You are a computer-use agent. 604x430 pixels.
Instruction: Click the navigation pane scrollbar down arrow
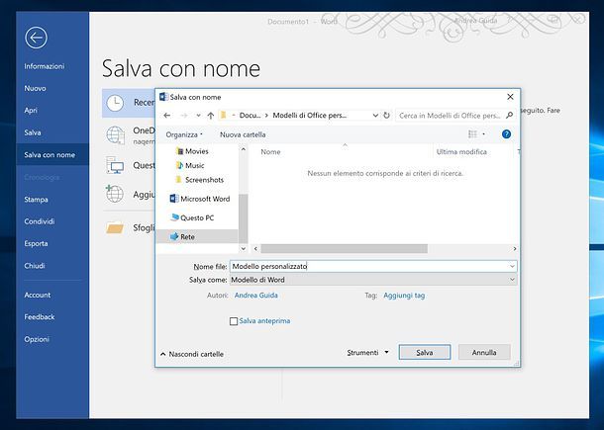click(x=243, y=249)
